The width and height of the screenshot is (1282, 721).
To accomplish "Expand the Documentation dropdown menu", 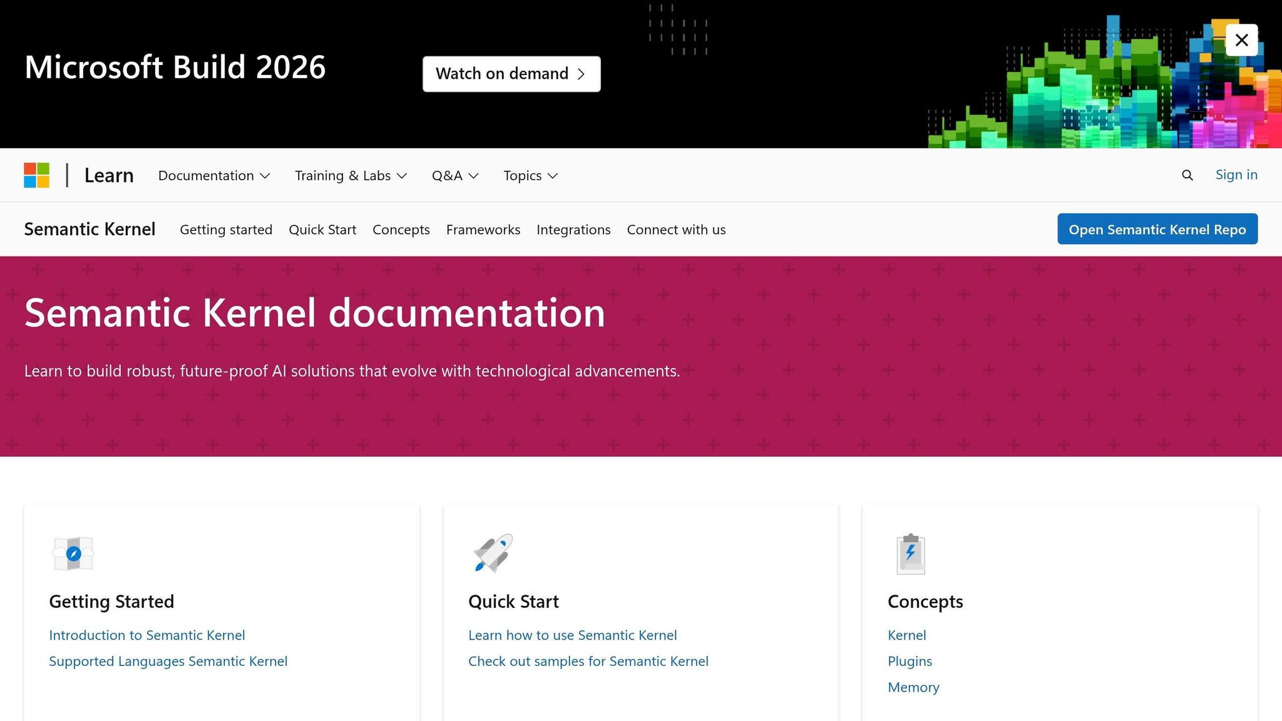I will [x=214, y=176].
